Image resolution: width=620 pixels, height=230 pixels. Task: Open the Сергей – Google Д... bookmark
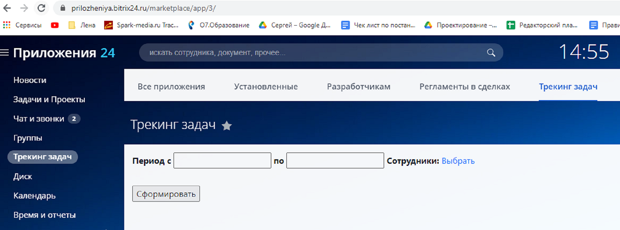coord(295,25)
